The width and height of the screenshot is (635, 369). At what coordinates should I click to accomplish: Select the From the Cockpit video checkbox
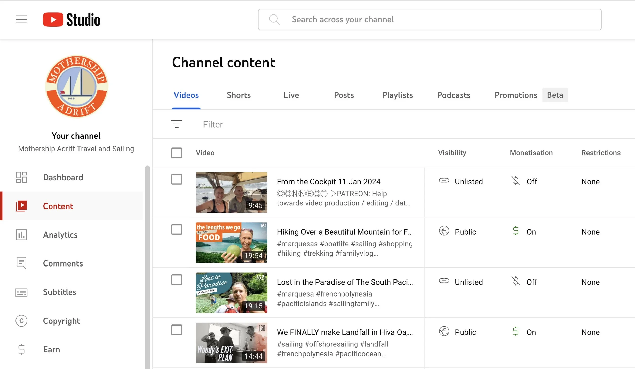pos(177,179)
